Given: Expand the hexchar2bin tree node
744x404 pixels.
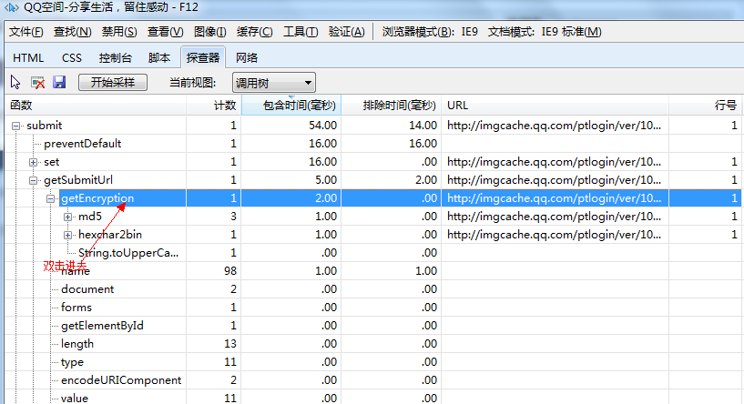Looking at the screenshot, I should coord(68,235).
